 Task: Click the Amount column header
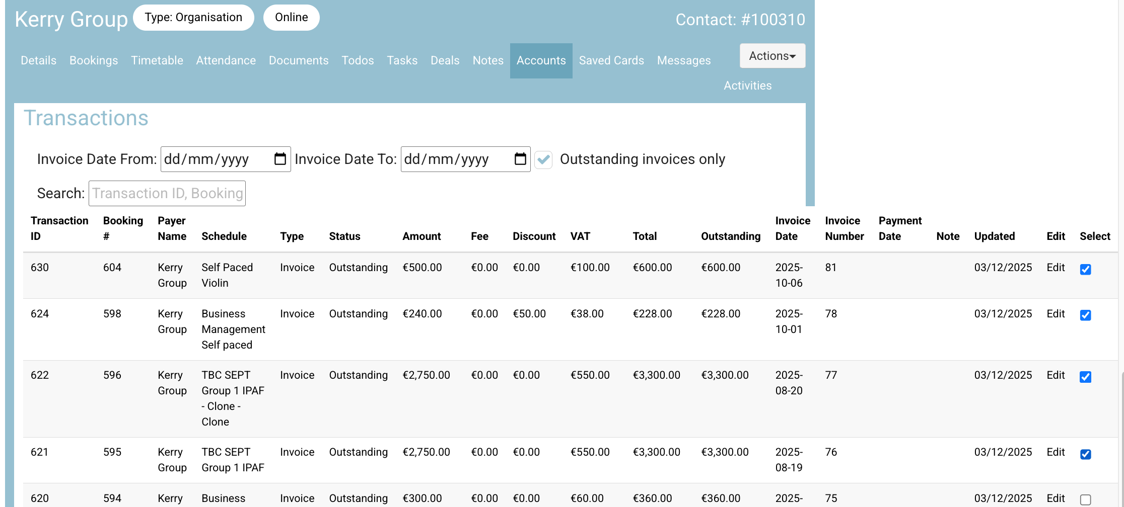pyautogui.click(x=421, y=236)
